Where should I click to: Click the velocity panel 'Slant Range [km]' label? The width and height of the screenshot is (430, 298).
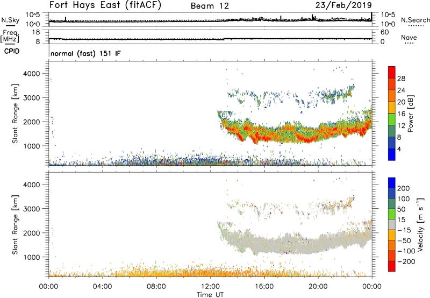(x=15, y=225)
